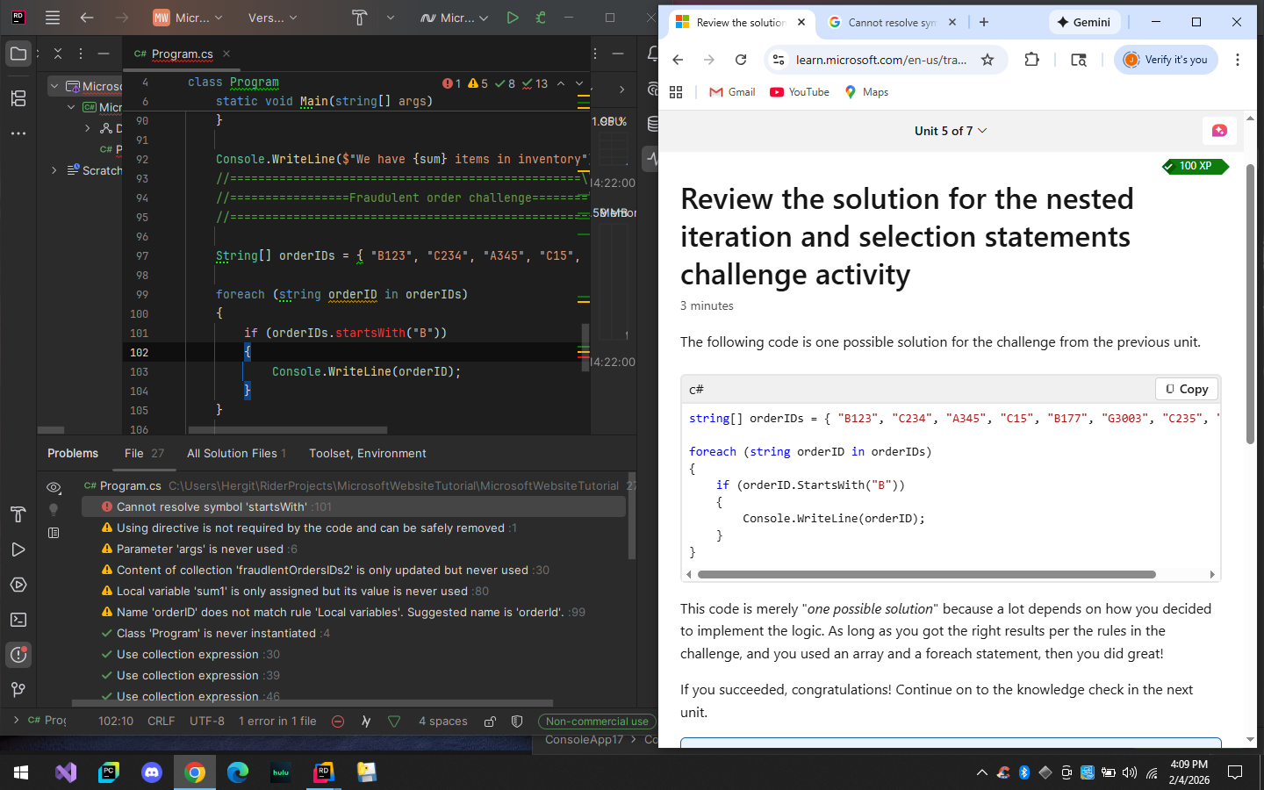Viewport: 1264px width, 790px height.
Task: Bookmark this page with the star icon
Action: pyautogui.click(x=987, y=60)
